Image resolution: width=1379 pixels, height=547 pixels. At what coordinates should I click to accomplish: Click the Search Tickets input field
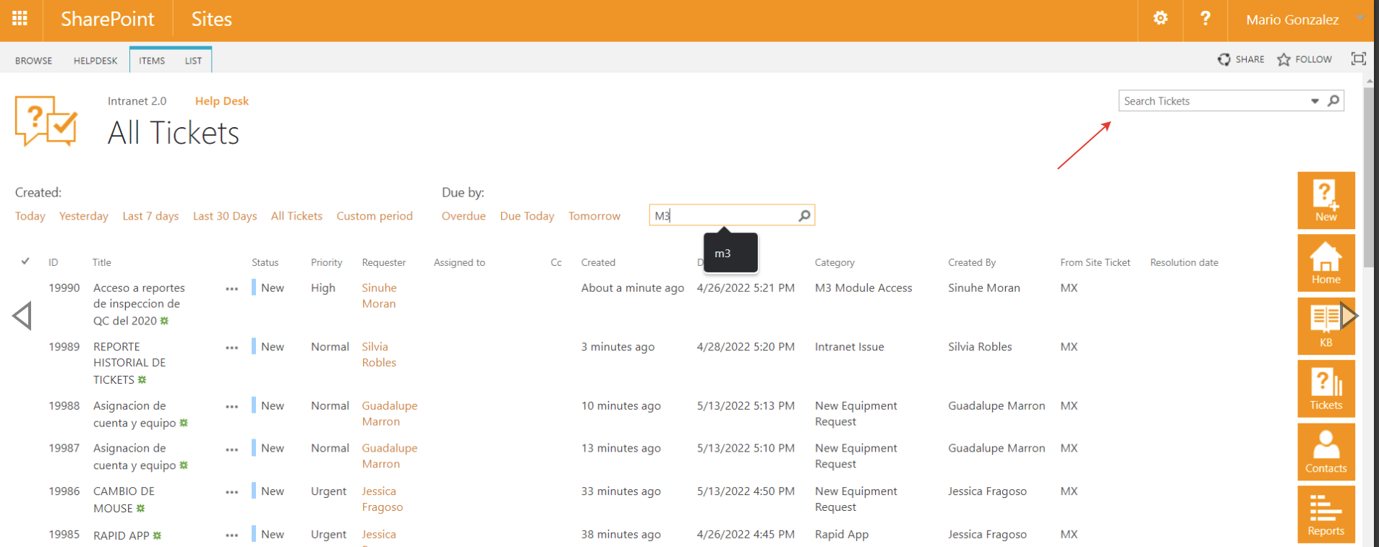[1213, 101]
